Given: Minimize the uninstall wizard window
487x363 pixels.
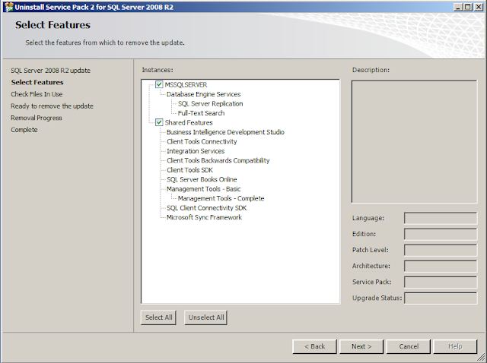Looking at the screenshot, I should pos(457,7).
